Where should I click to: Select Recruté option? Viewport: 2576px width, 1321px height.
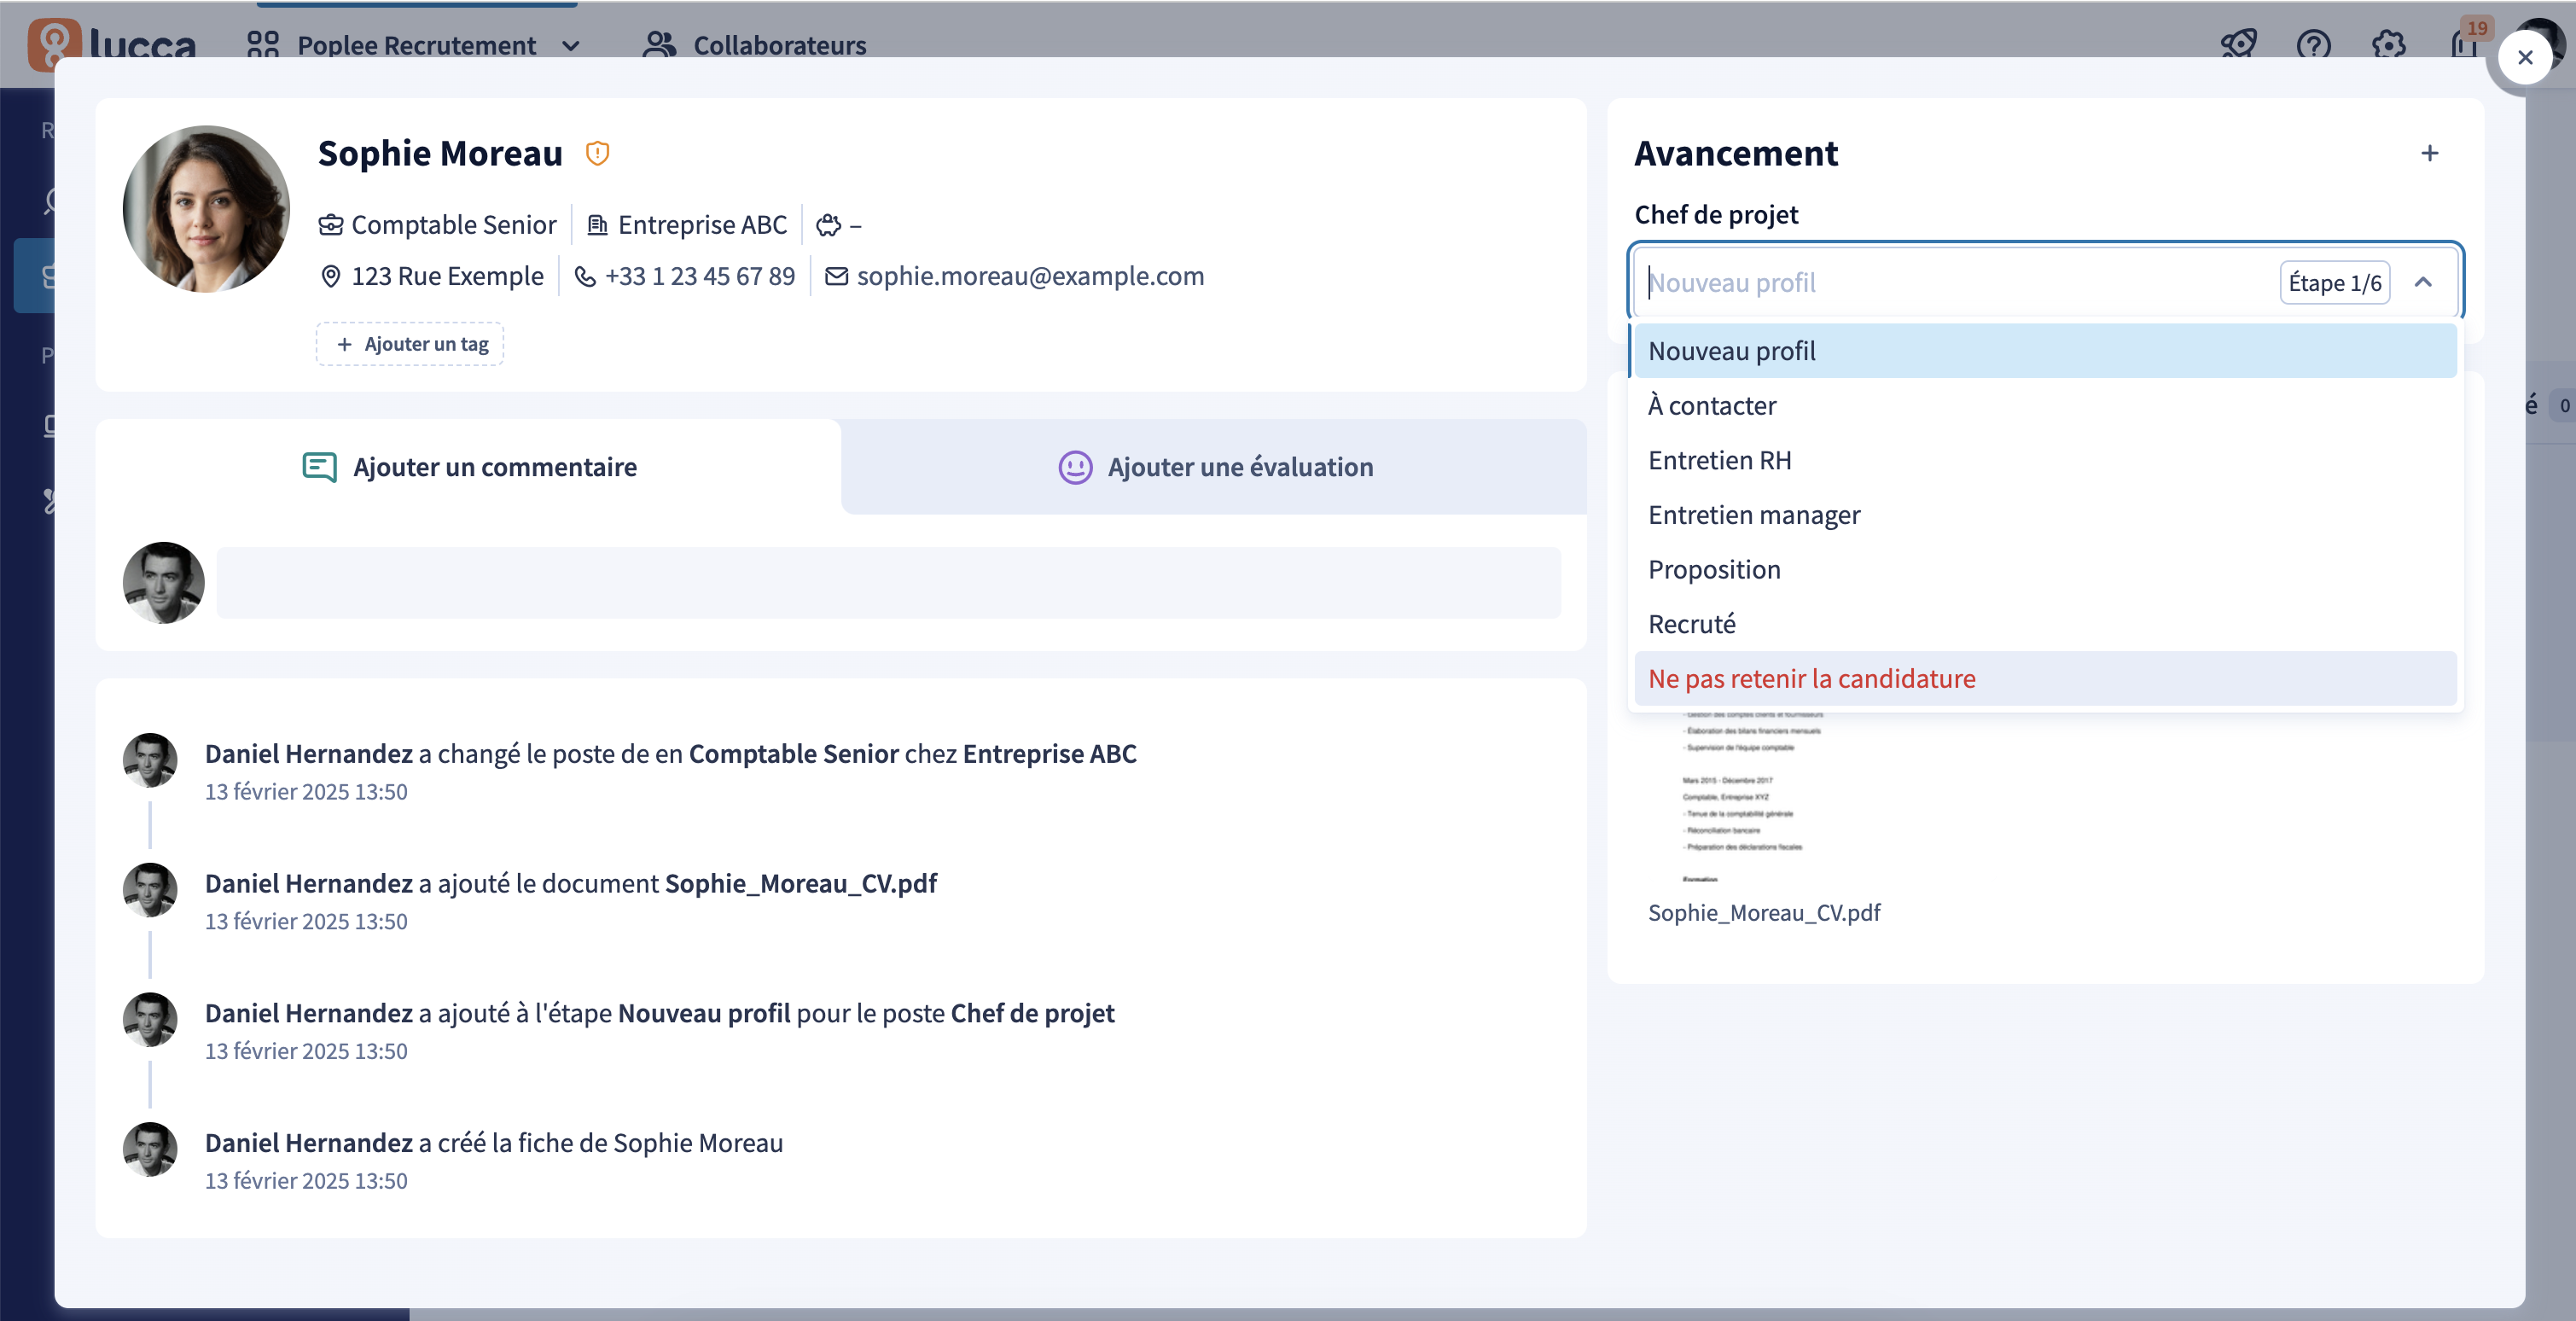click(2044, 623)
